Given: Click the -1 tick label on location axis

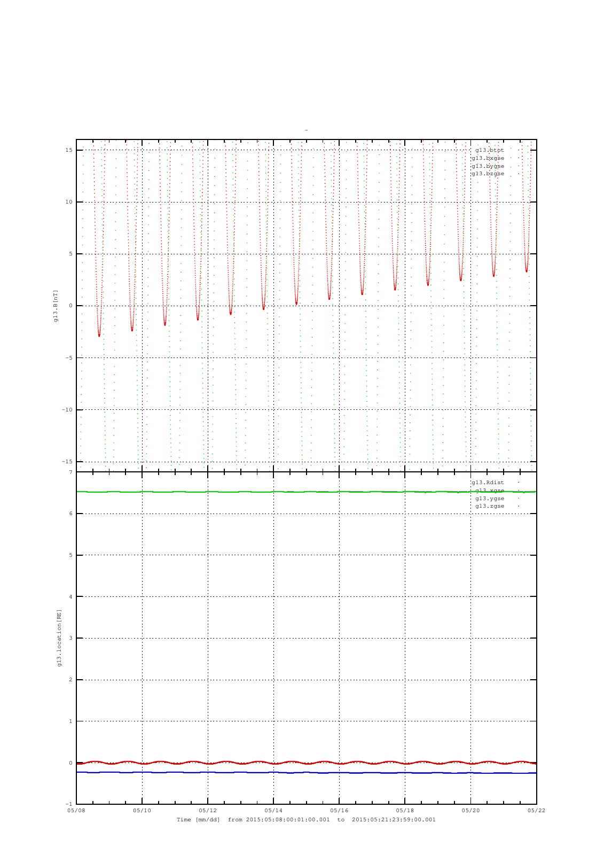Looking at the screenshot, I should (69, 804).
